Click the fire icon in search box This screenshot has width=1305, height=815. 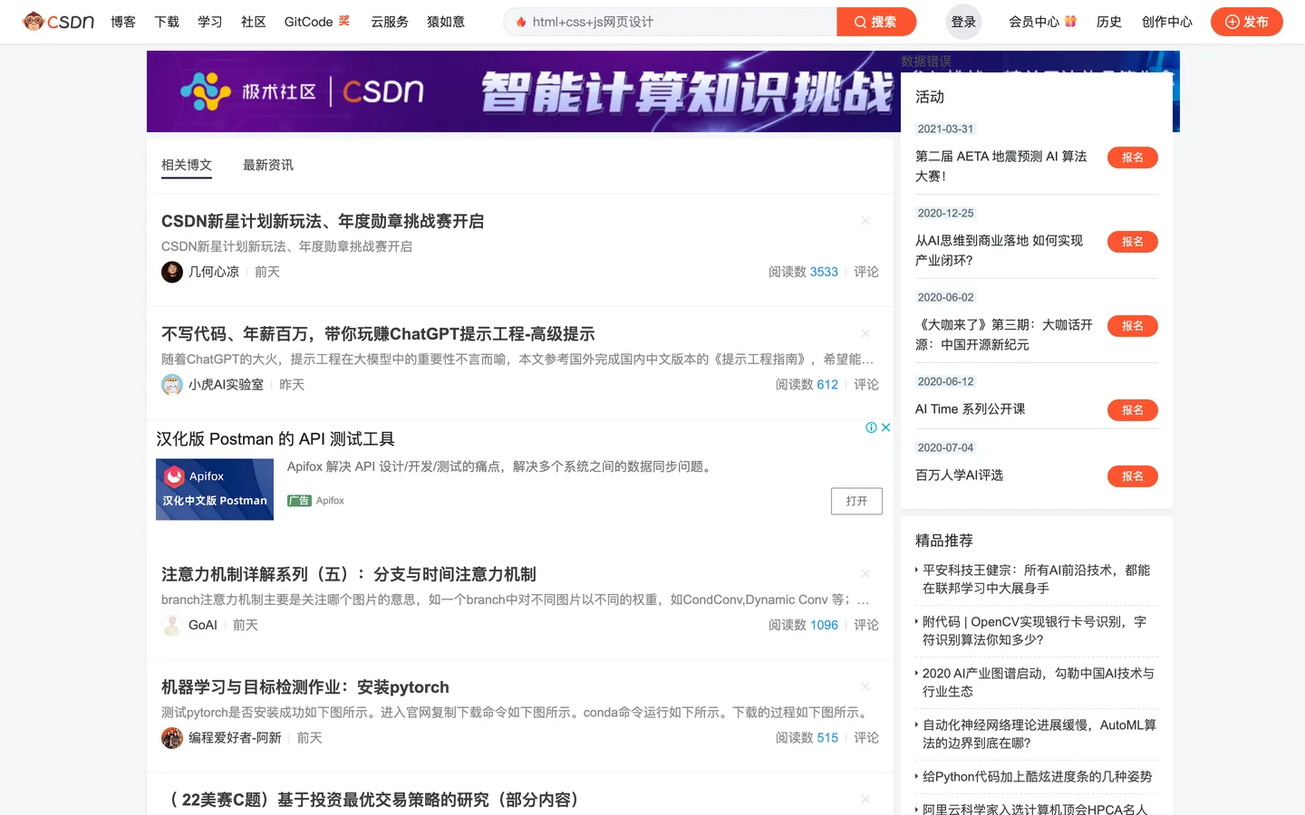(521, 22)
